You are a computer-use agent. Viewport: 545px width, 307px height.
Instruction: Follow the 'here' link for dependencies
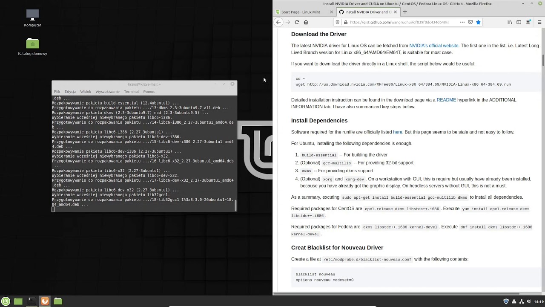(x=397, y=132)
